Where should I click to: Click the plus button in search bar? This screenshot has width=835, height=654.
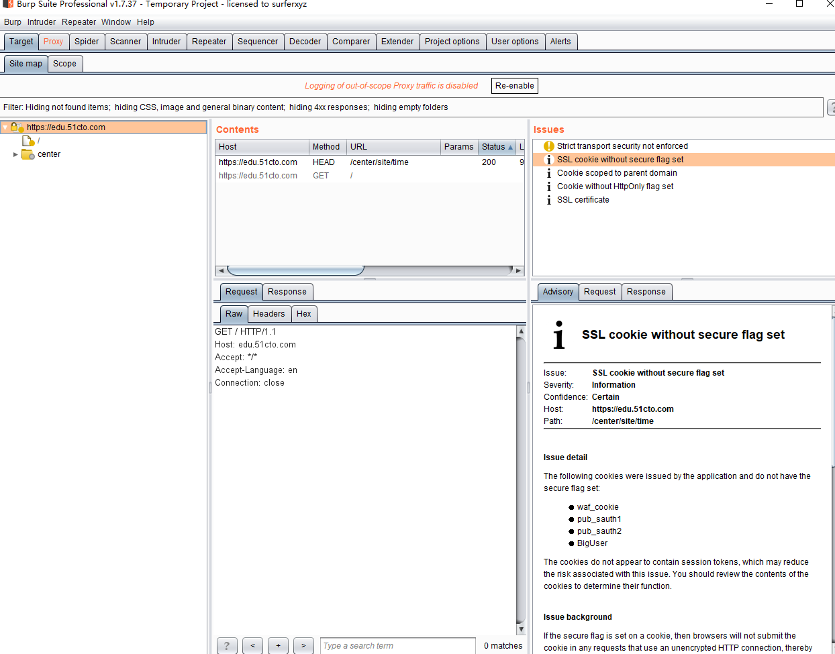(278, 645)
